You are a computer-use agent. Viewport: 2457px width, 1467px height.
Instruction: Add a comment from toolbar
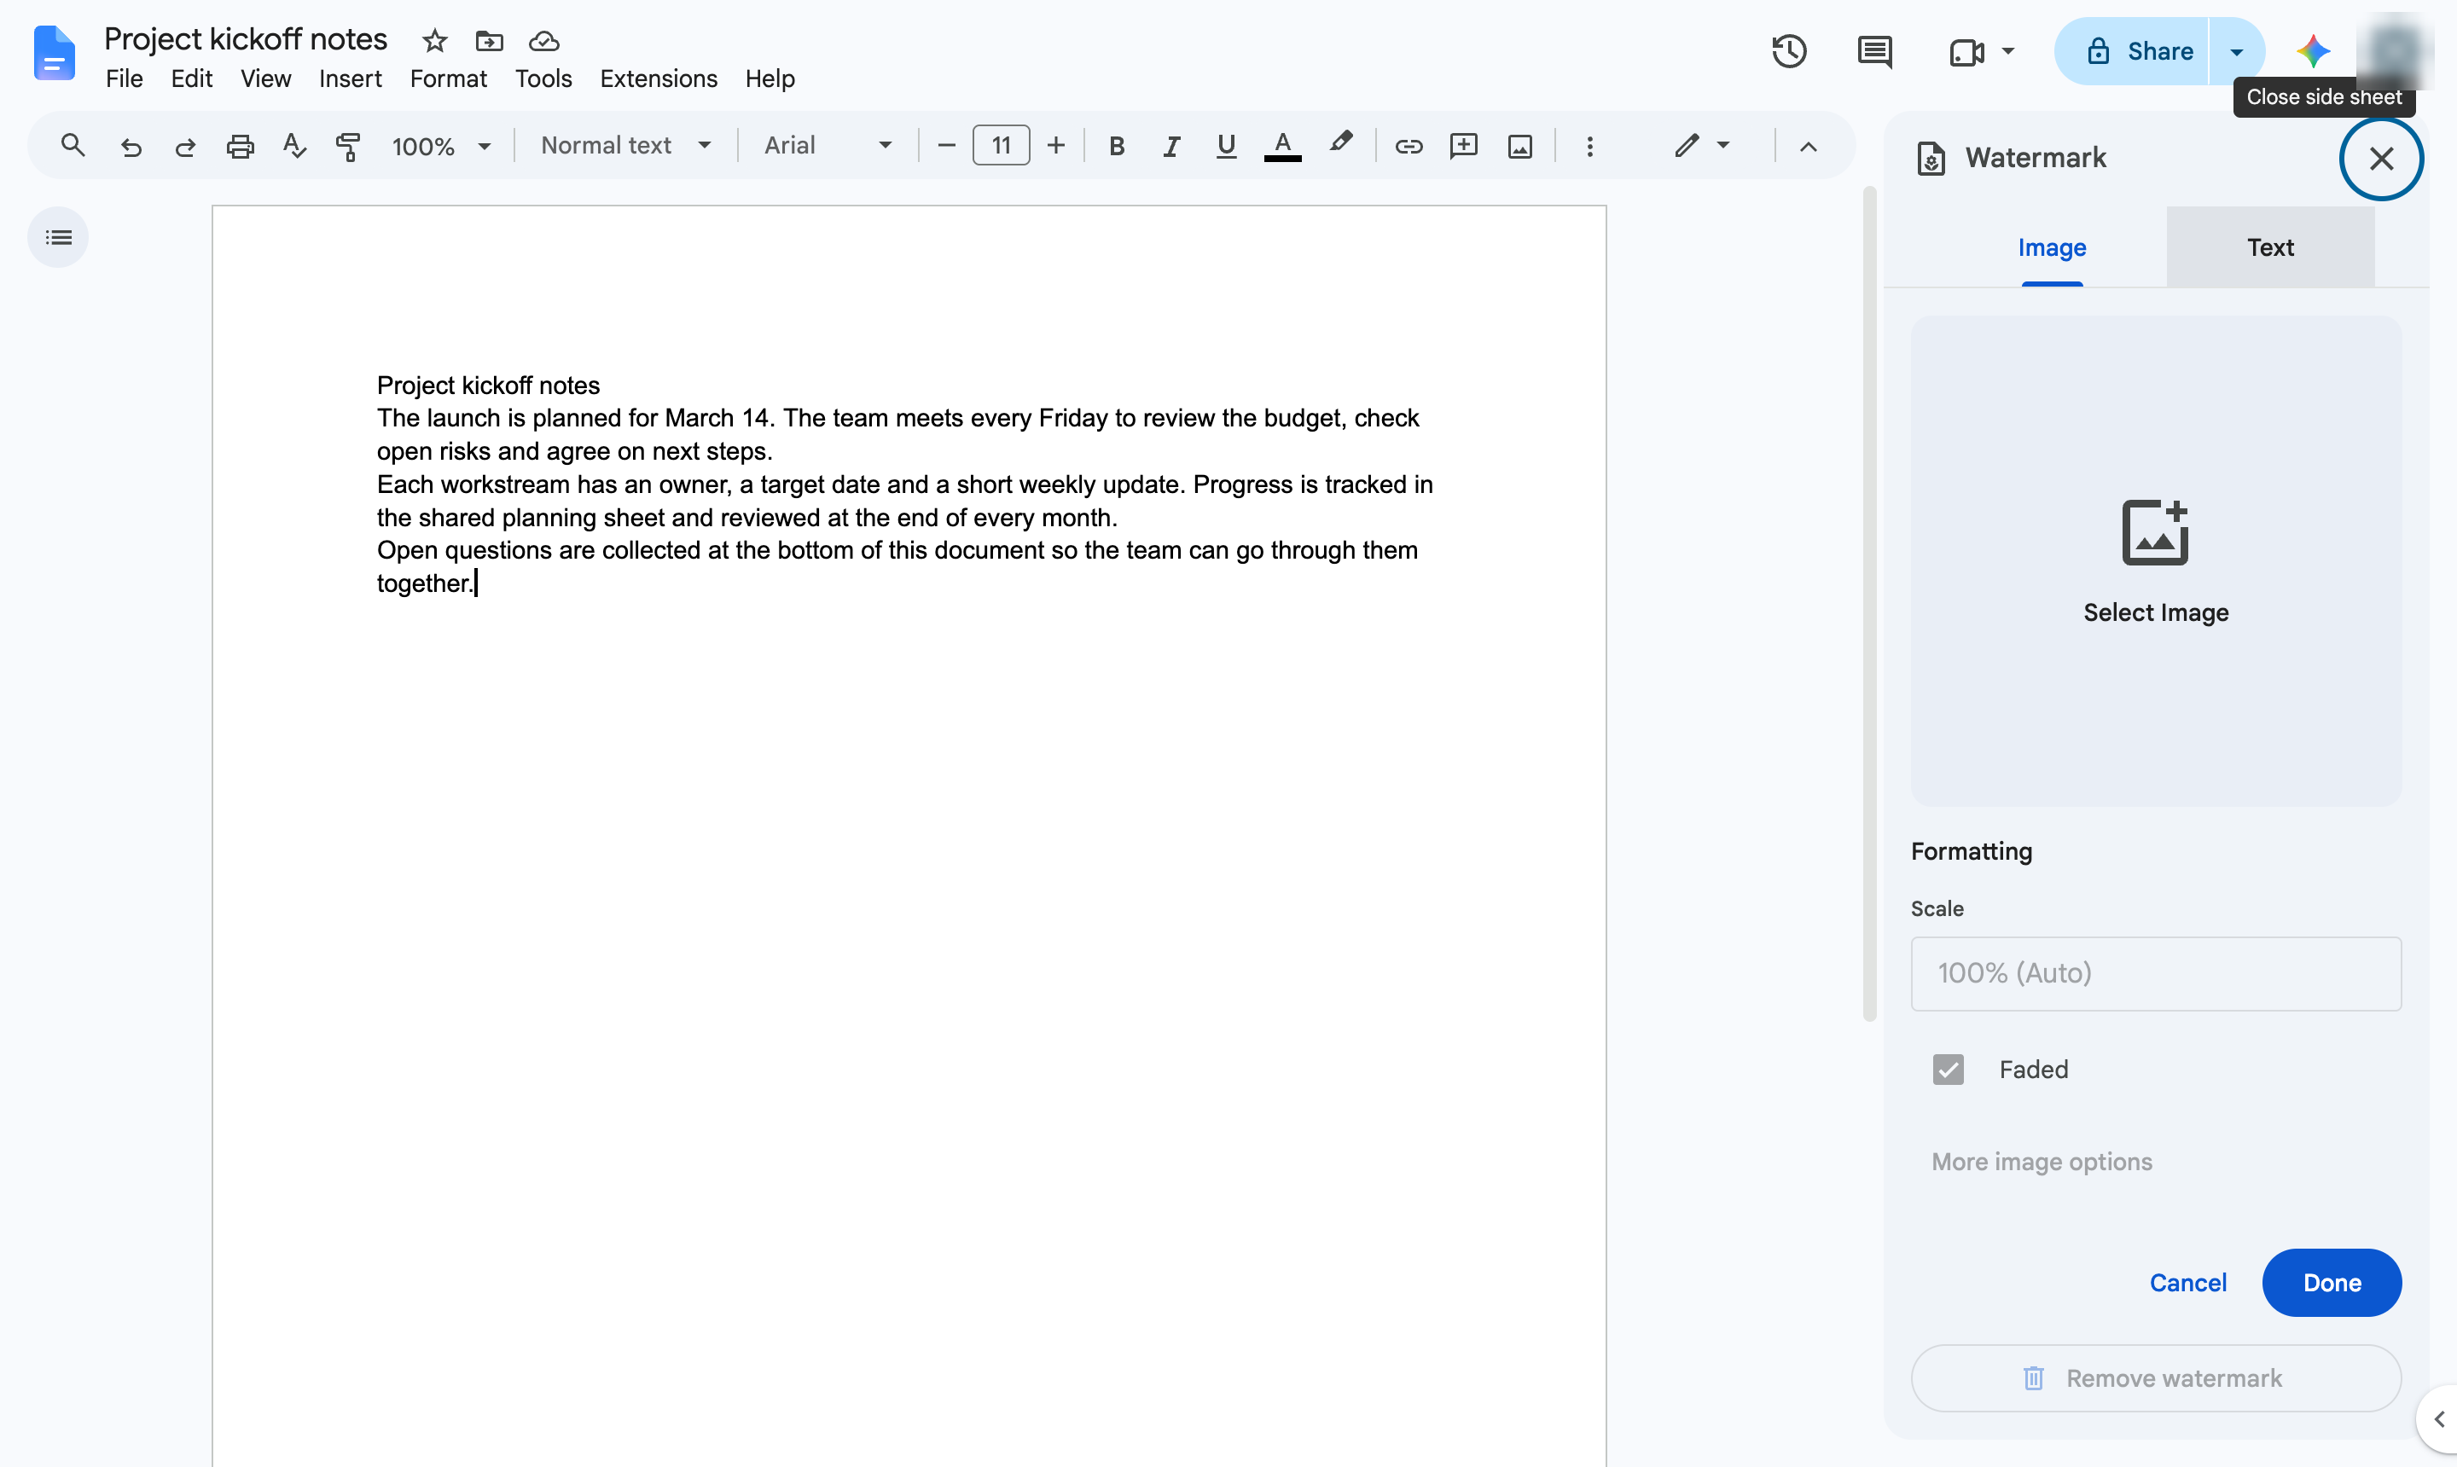click(1463, 147)
